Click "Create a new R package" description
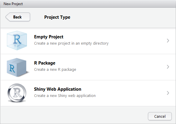Screen dimensions: 176x124 [x=55, y=70]
